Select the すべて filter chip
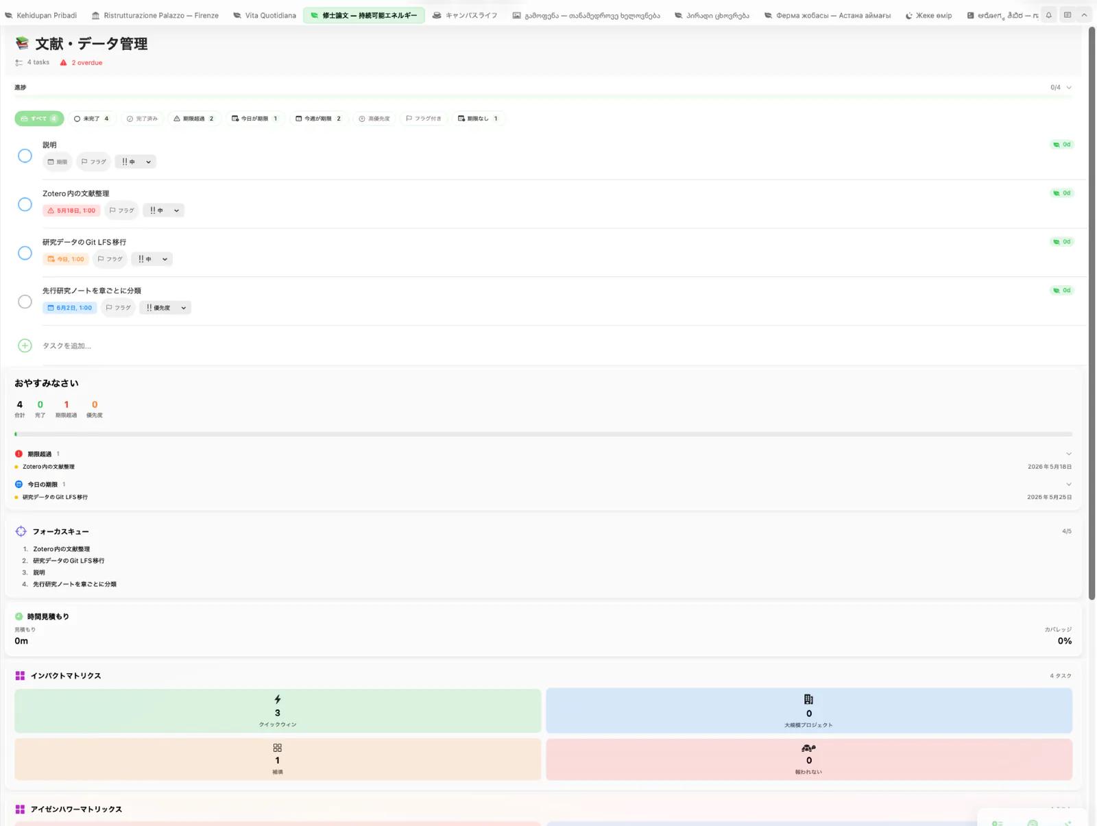 [39, 119]
